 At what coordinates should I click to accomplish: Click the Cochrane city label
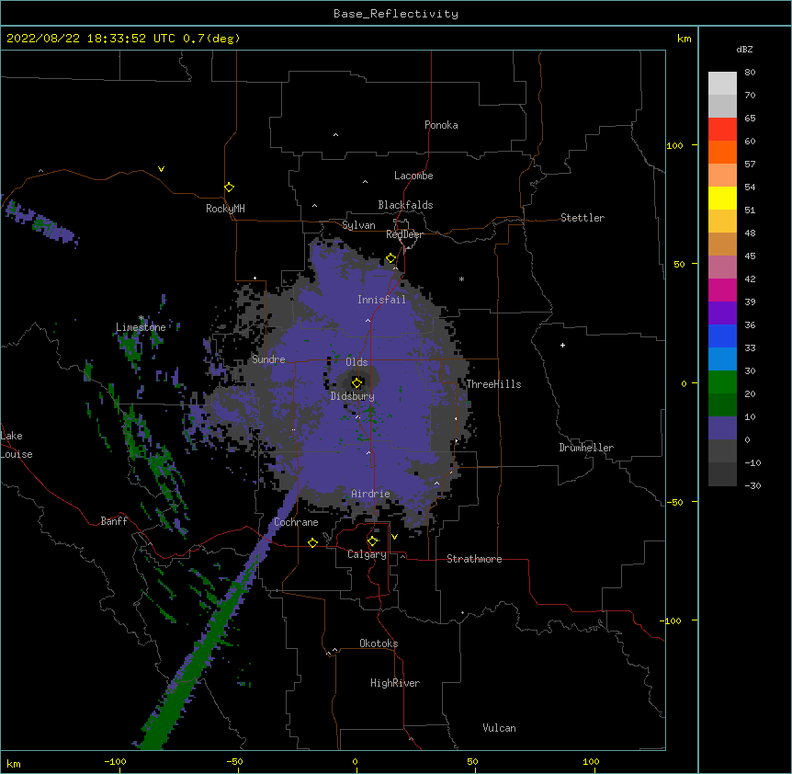tap(296, 522)
